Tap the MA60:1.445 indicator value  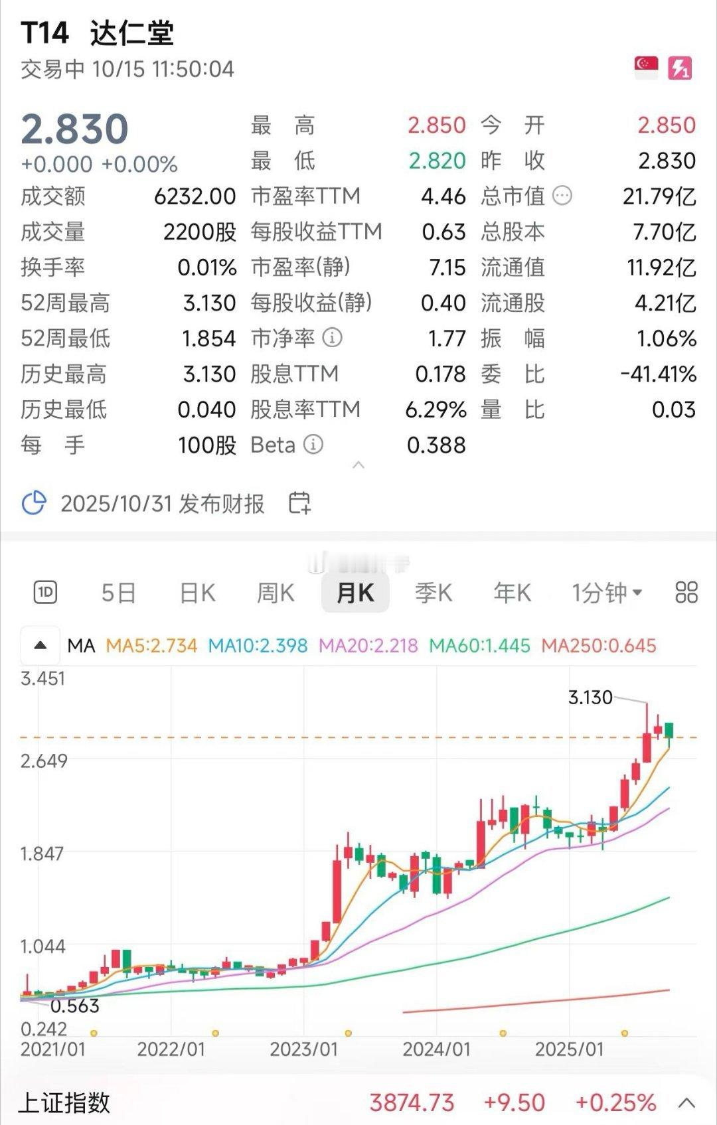pyautogui.click(x=479, y=645)
